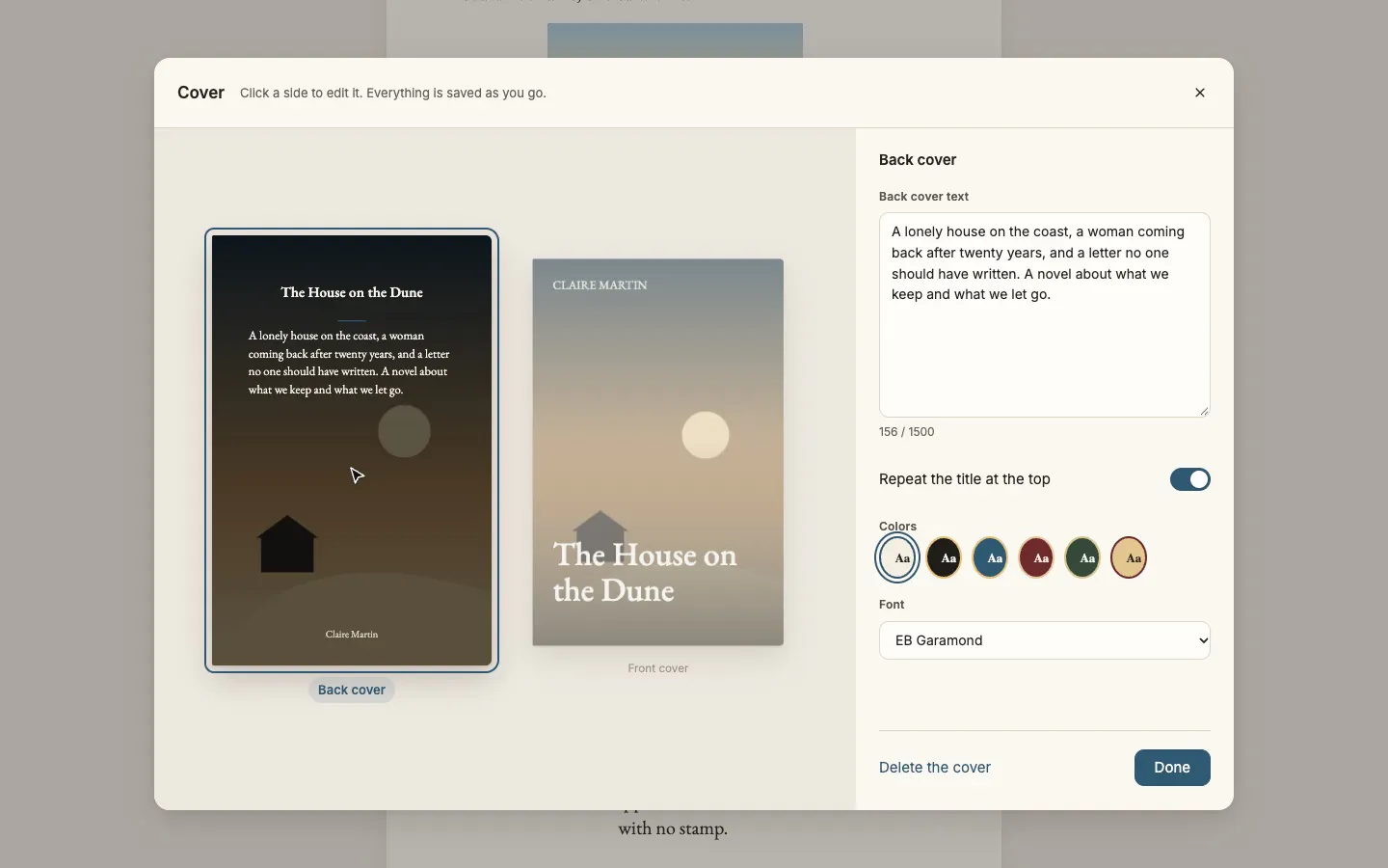Click the Delete the cover link
The width and height of the screenshot is (1388, 868).
[935, 768]
